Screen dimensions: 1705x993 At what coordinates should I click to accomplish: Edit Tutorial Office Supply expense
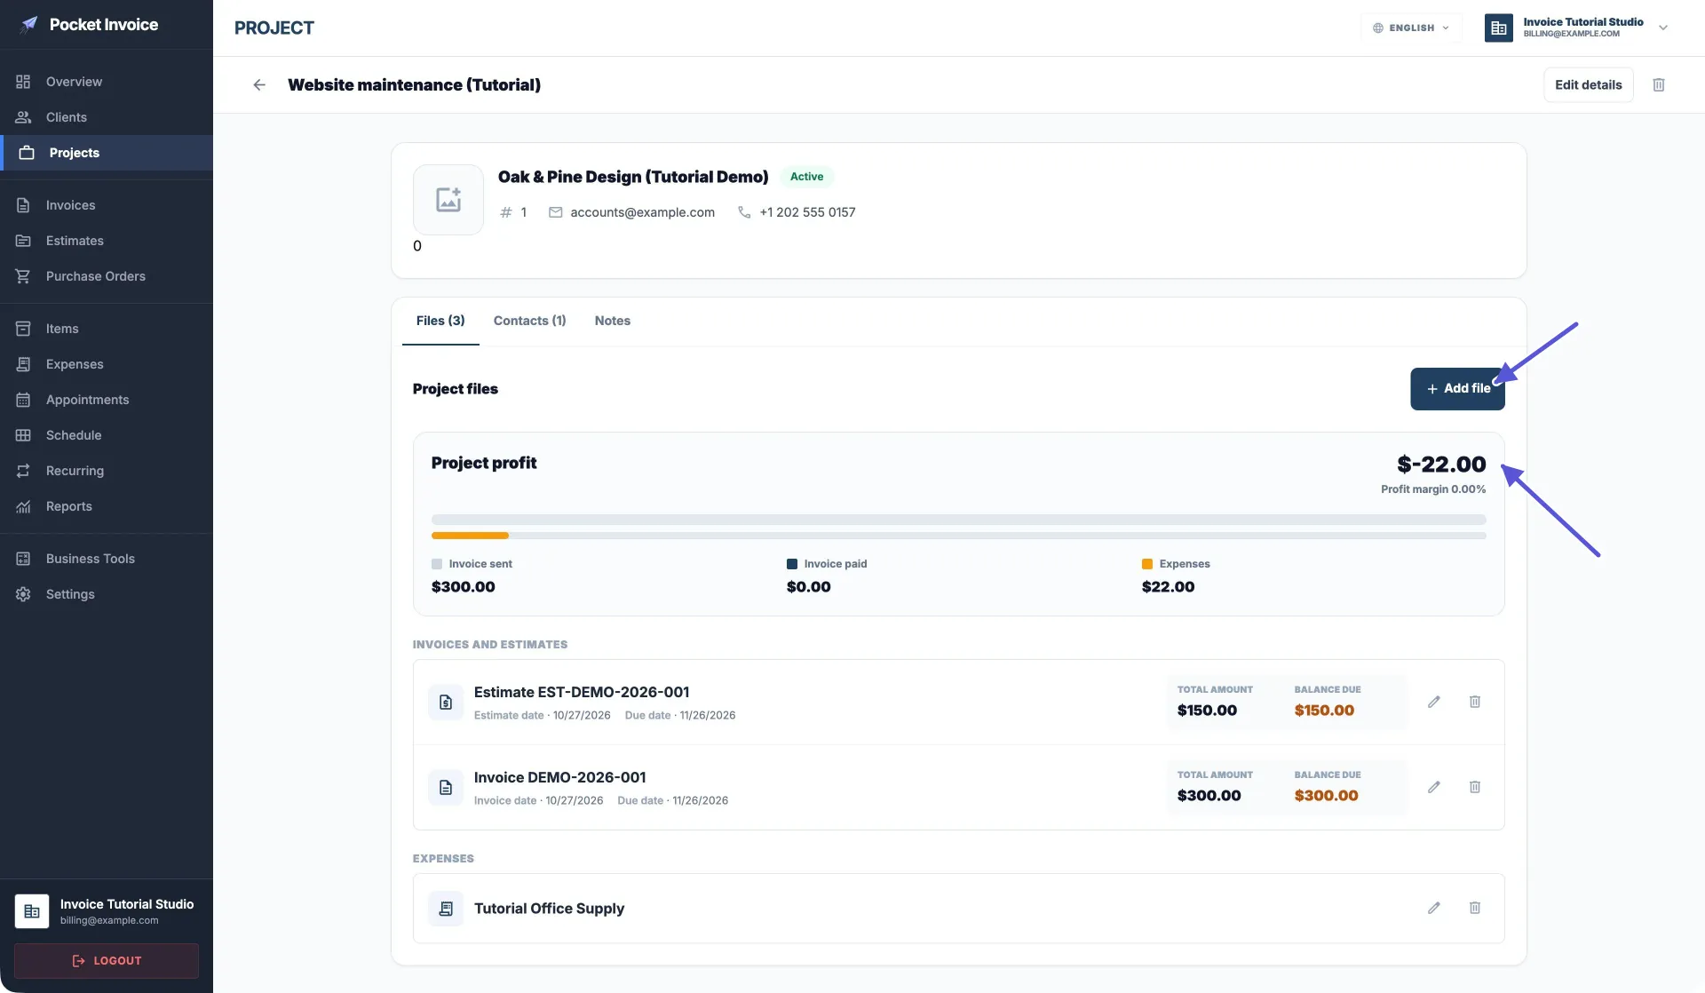(1434, 908)
